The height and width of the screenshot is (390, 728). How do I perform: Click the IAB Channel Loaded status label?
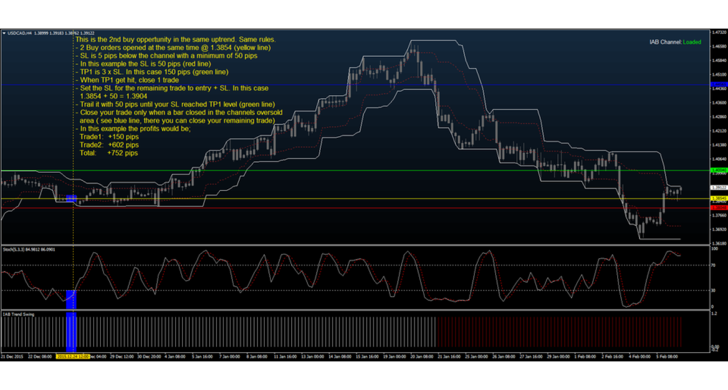click(x=675, y=42)
